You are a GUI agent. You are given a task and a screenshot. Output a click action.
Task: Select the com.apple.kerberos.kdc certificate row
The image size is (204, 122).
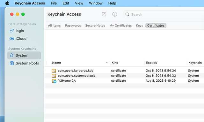click(x=124, y=71)
